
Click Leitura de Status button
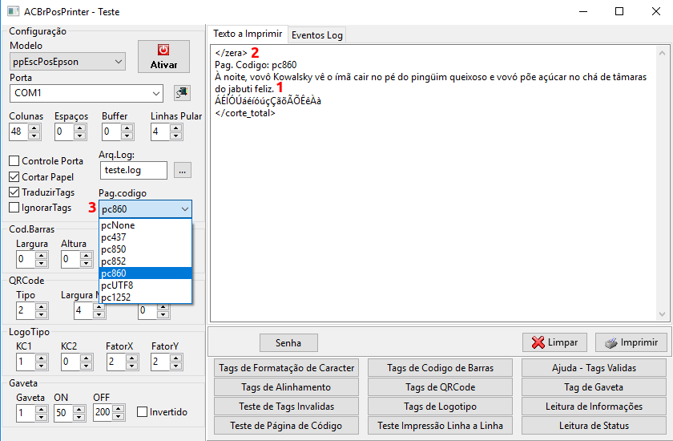(x=594, y=426)
